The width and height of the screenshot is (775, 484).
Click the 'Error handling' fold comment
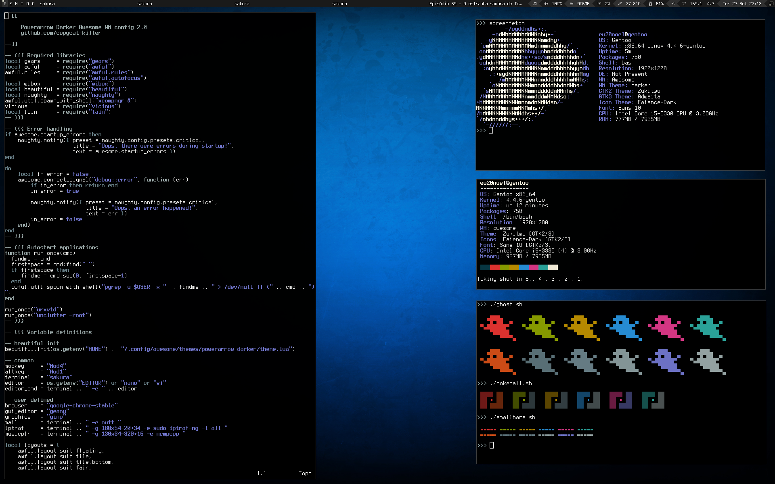point(50,129)
